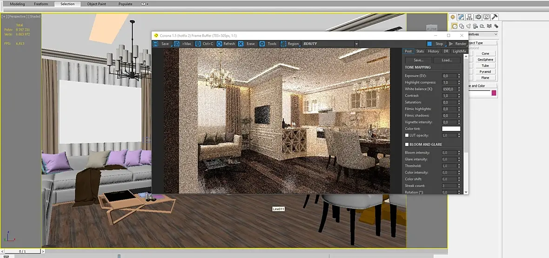549x258 pixels.
Task: Open the Utilities hammer tab icon
Action: click(495, 17)
